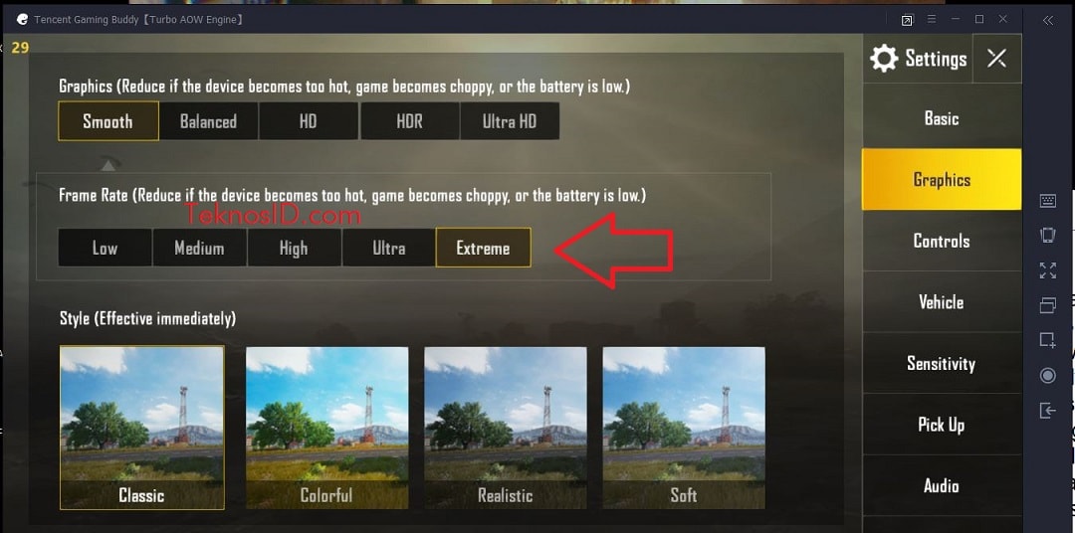Set frame rate to Medium

point(199,248)
